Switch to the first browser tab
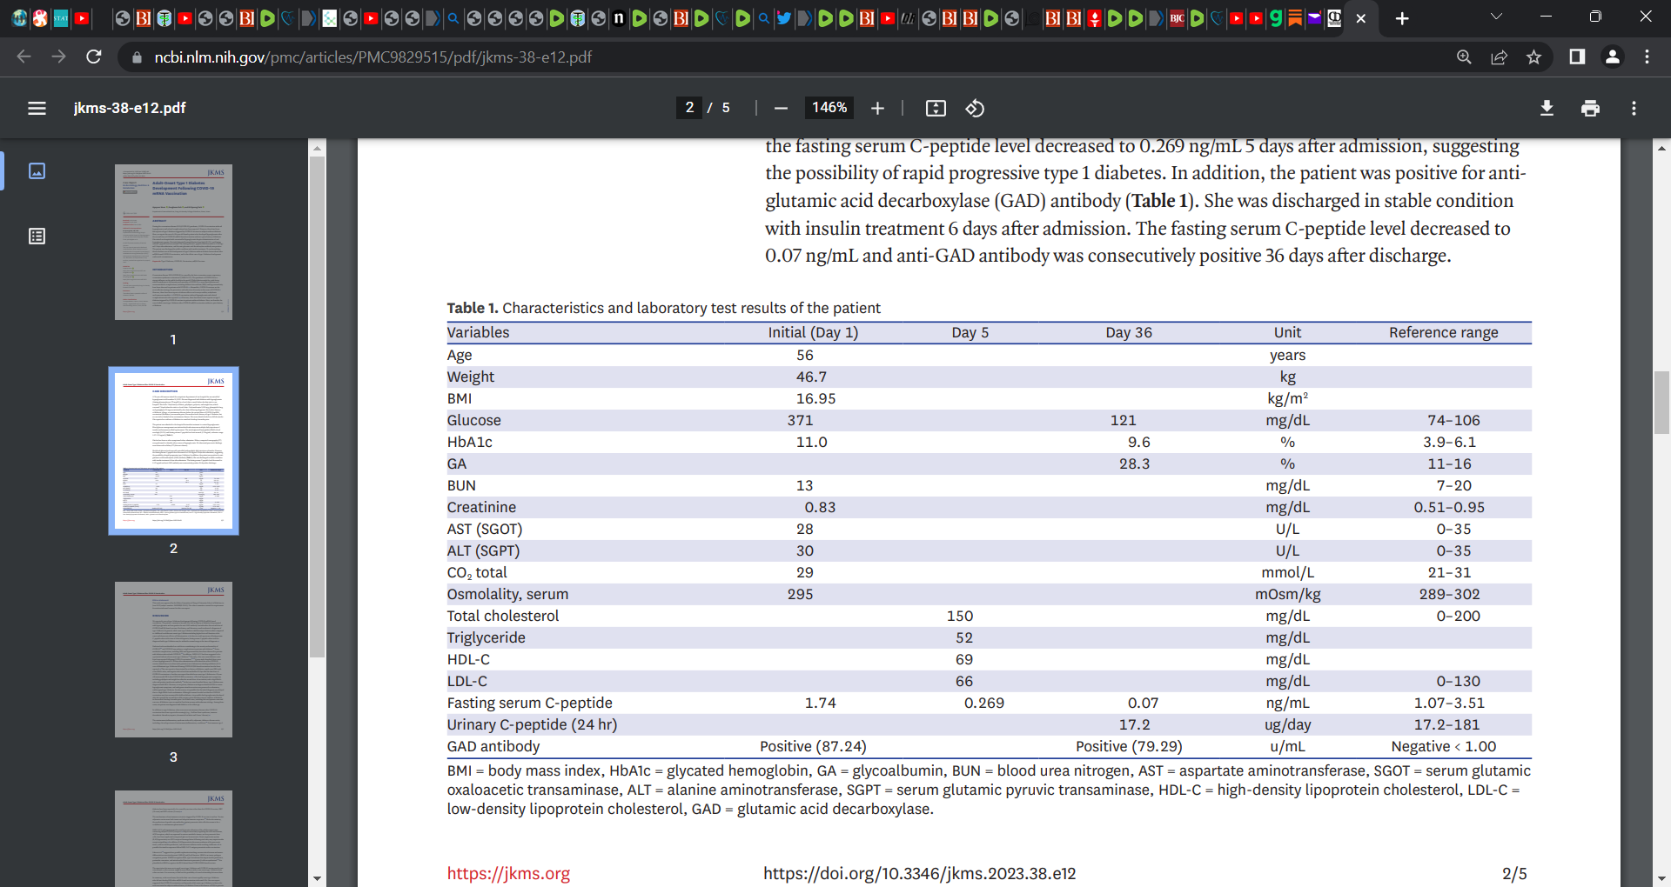The image size is (1671, 887). tap(19, 18)
